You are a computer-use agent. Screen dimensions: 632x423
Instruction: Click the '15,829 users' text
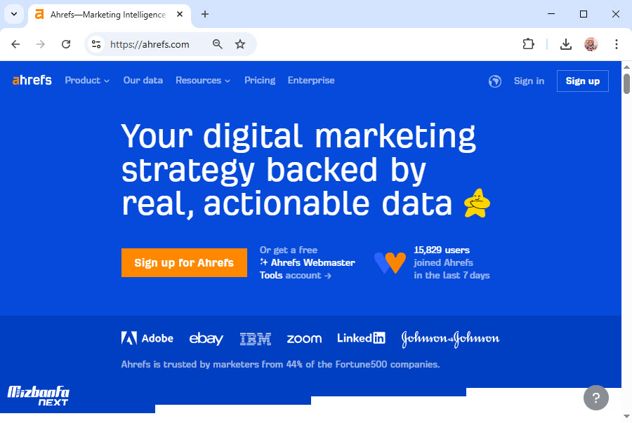coord(442,250)
